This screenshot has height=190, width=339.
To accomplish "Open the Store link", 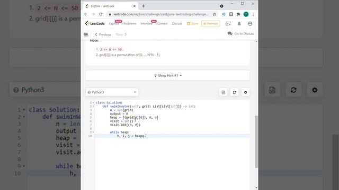I will (193, 24).
